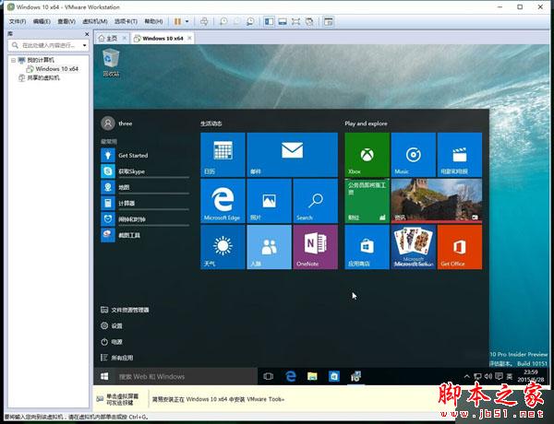Click the Get Office tile
Image resolution: width=554 pixels, height=424 pixels.
pyautogui.click(x=459, y=246)
